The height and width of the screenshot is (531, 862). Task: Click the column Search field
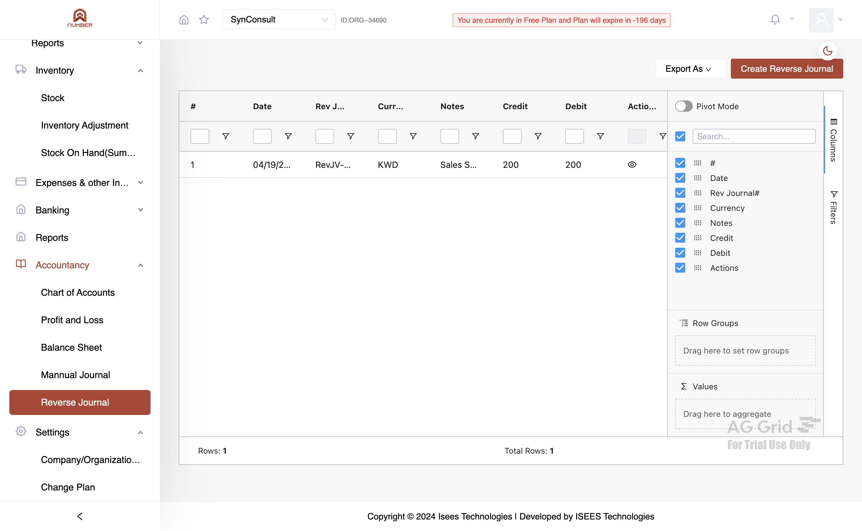coord(754,136)
